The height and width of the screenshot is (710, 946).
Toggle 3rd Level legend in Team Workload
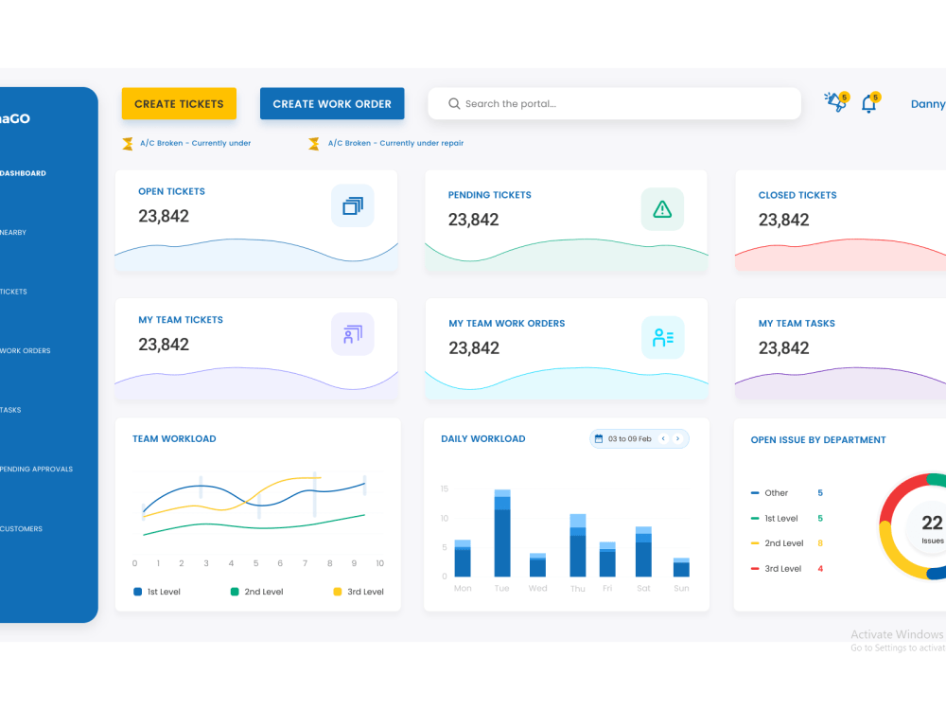(x=359, y=592)
